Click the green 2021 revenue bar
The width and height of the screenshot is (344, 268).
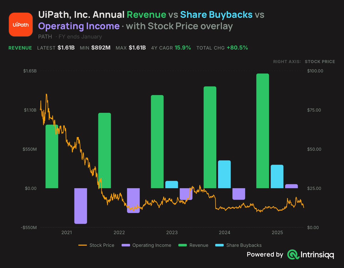[x=52, y=157]
